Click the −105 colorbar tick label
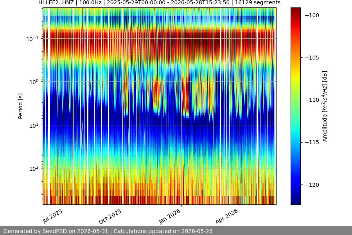This screenshot has width=352, height=235. (x=312, y=58)
